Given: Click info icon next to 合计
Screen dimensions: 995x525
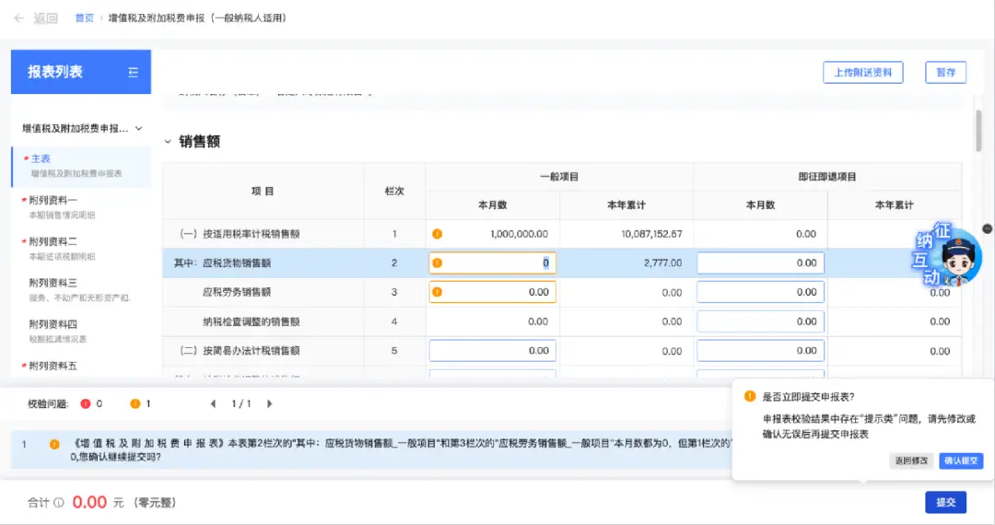Looking at the screenshot, I should 59,503.
